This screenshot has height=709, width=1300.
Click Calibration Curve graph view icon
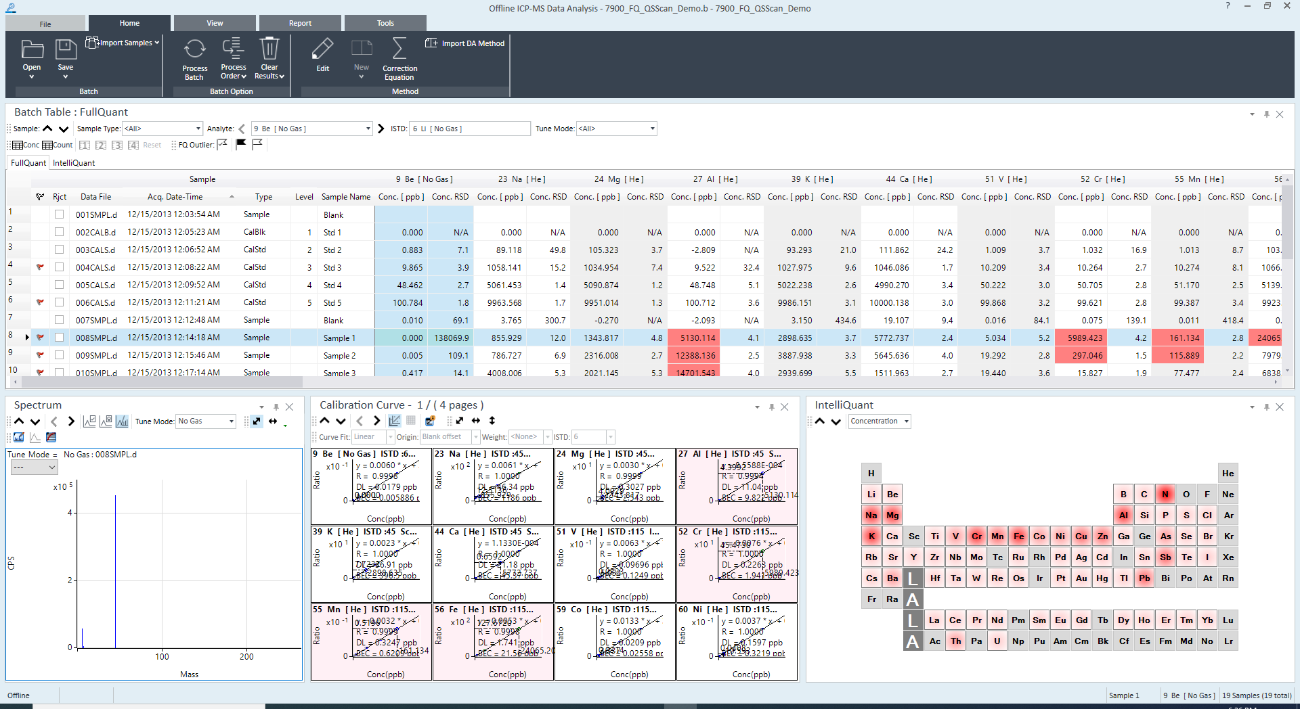coord(395,421)
